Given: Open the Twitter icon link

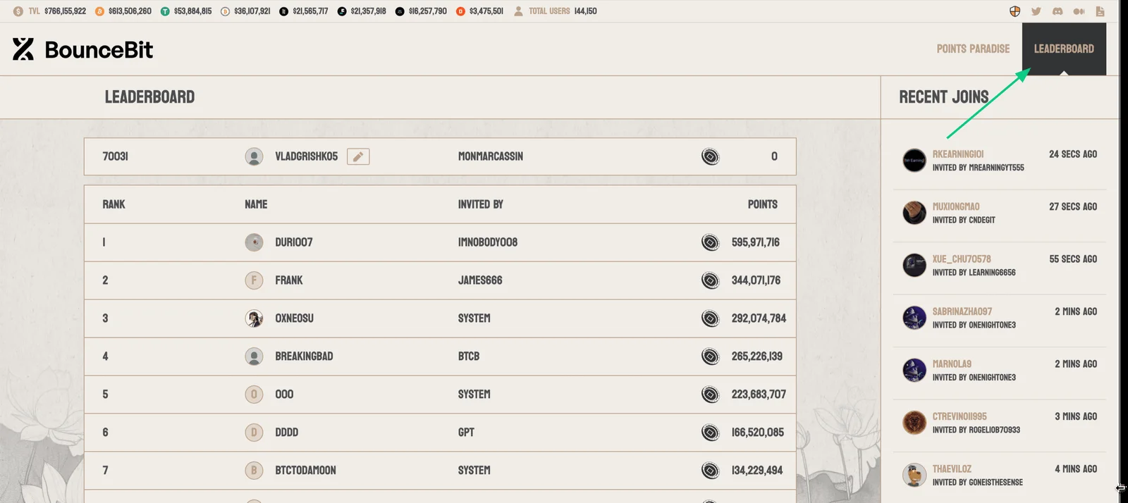Looking at the screenshot, I should (x=1036, y=11).
